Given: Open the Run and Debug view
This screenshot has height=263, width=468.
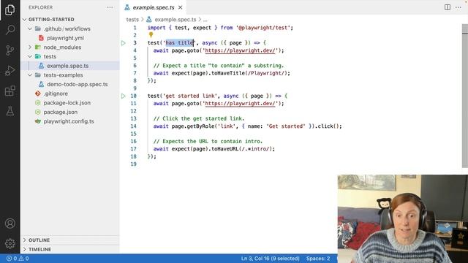Looking at the screenshot, I should [10, 71].
